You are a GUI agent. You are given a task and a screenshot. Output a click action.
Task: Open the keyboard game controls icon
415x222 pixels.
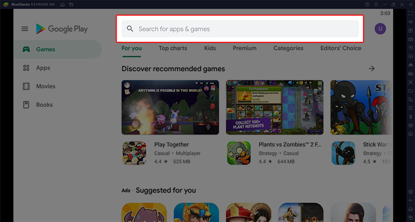[410, 39]
